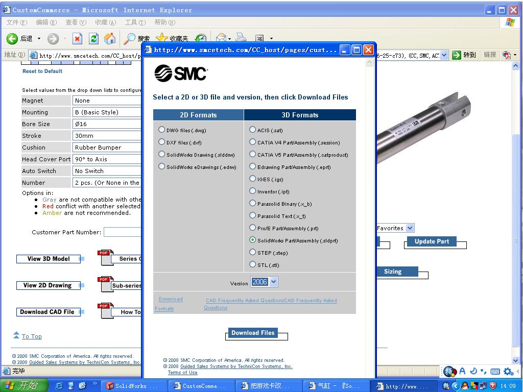Click the Mail envelope icon in toolbar
The width and height of the screenshot is (523, 392).
[x=221, y=38]
